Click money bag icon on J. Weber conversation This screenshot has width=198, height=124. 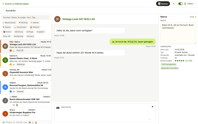click(17, 105)
